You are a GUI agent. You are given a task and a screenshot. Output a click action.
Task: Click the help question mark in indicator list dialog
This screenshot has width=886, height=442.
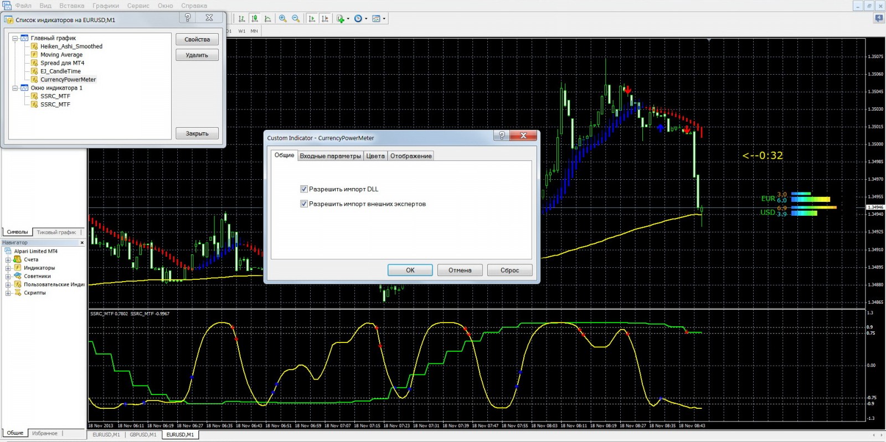tap(188, 18)
